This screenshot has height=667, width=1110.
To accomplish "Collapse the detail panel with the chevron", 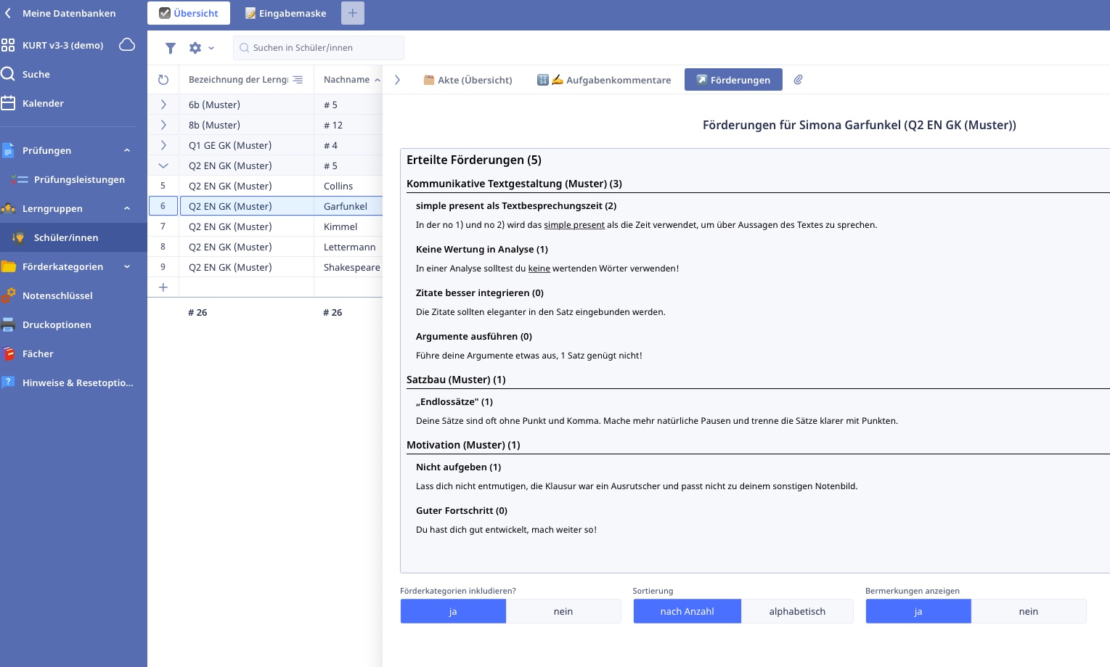I will point(397,80).
